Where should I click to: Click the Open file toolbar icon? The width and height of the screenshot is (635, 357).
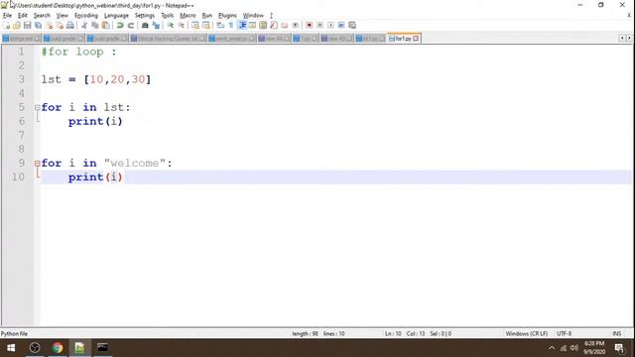click(17, 25)
